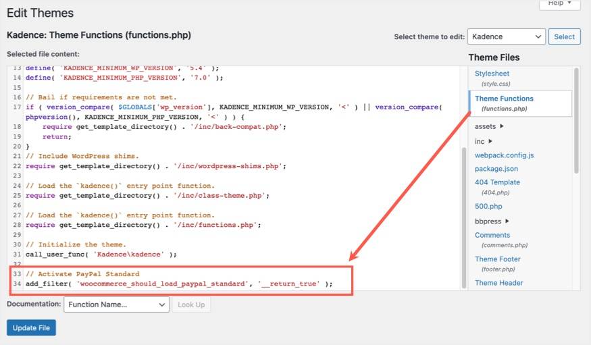This screenshot has height=345, width=591.
Task: Click the '/inc/functions.php' require line
Action: (x=143, y=225)
